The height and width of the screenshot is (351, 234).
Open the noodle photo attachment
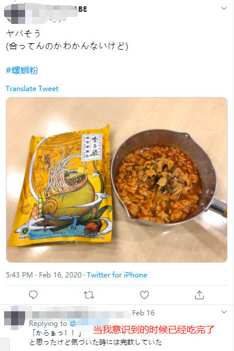pos(116,180)
